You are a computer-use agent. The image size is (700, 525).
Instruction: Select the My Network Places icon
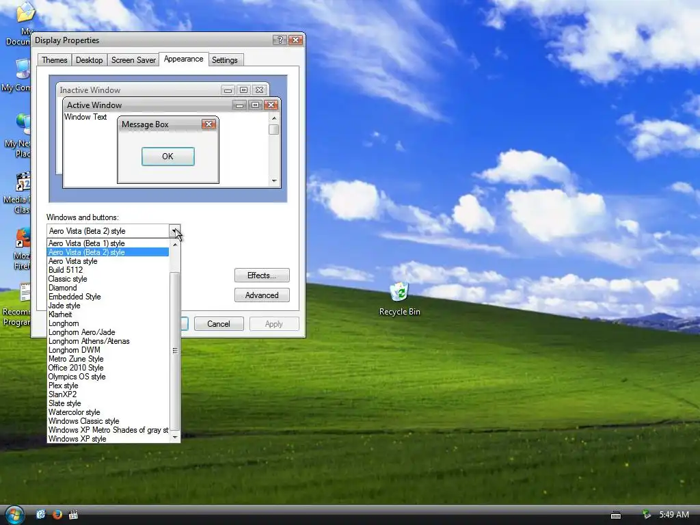[x=18, y=136]
